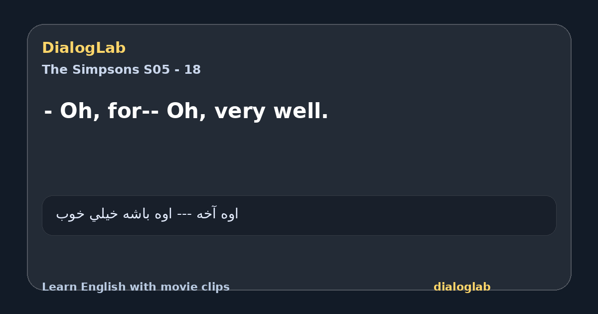Open the dialoglab handle link
This screenshot has height=314, width=598.
click(462, 287)
